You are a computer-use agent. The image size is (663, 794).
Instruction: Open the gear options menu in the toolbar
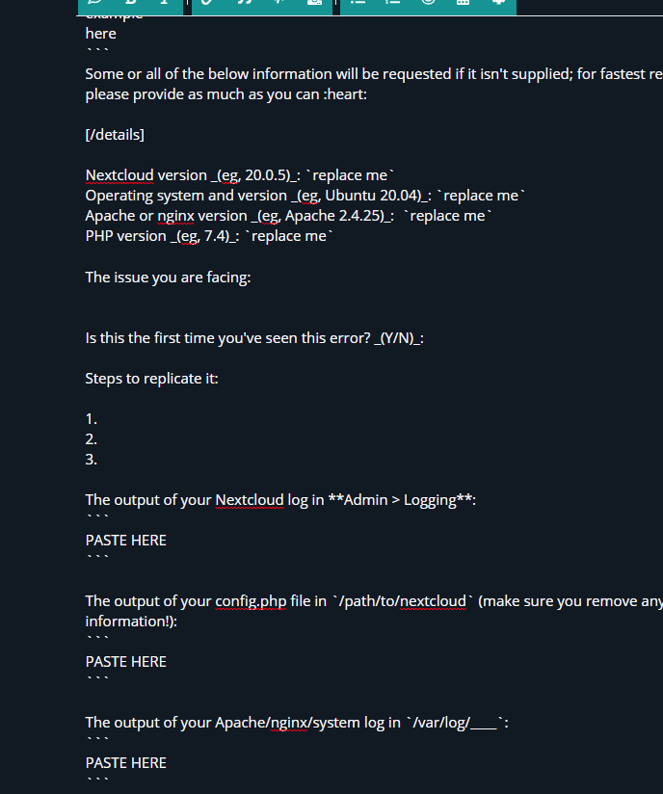pos(498,2)
